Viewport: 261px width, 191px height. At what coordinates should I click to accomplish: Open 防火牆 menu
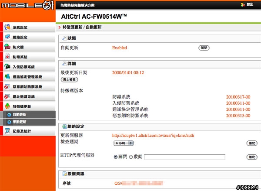29,47
